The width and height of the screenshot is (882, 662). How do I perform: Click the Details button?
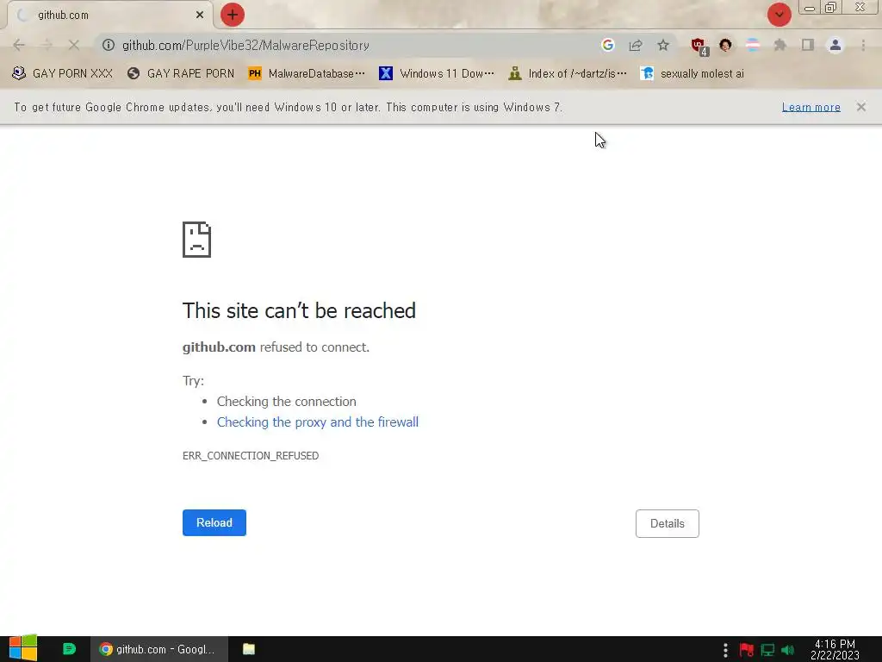pyautogui.click(x=668, y=523)
